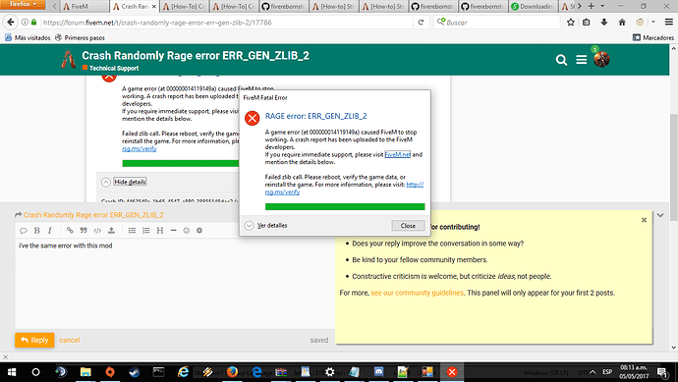The width and height of the screenshot is (678, 382).
Task: Open the emoji picker in the editor
Action: [187, 231]
